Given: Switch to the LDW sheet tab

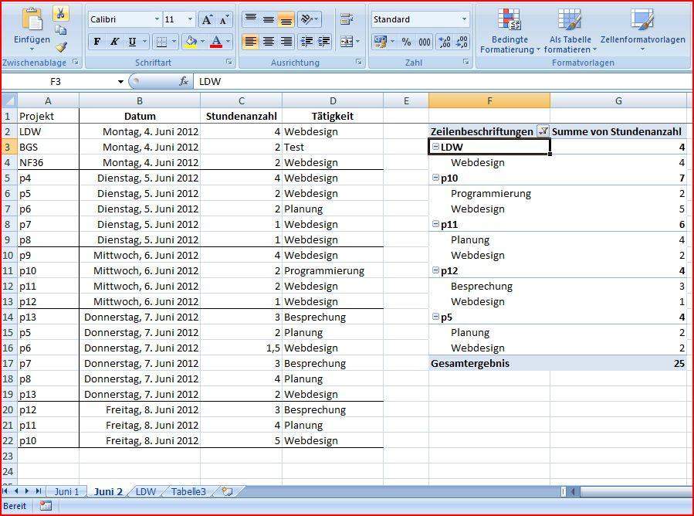Looking at the screenshot, I should (145, 491).
